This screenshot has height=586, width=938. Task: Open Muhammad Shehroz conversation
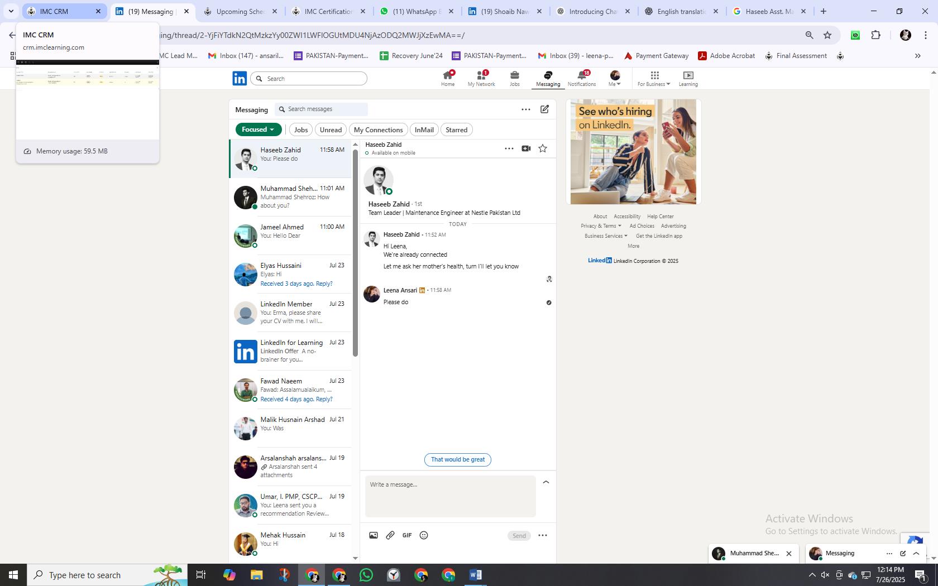coord(290,198)
